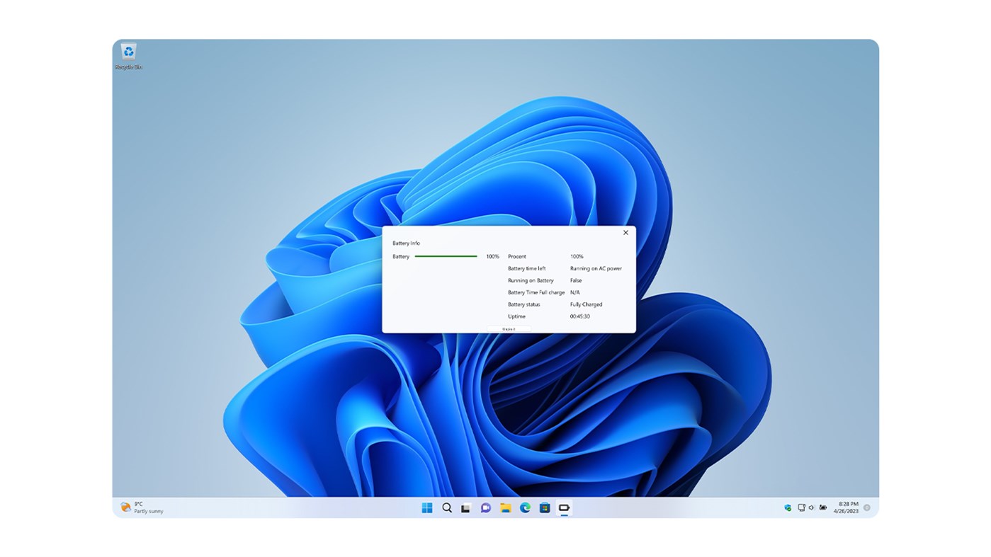Image resolution: width=991 pixels, height=557 pixels.
Task: Open Task View on the taskbar
Action: [465, 508]
